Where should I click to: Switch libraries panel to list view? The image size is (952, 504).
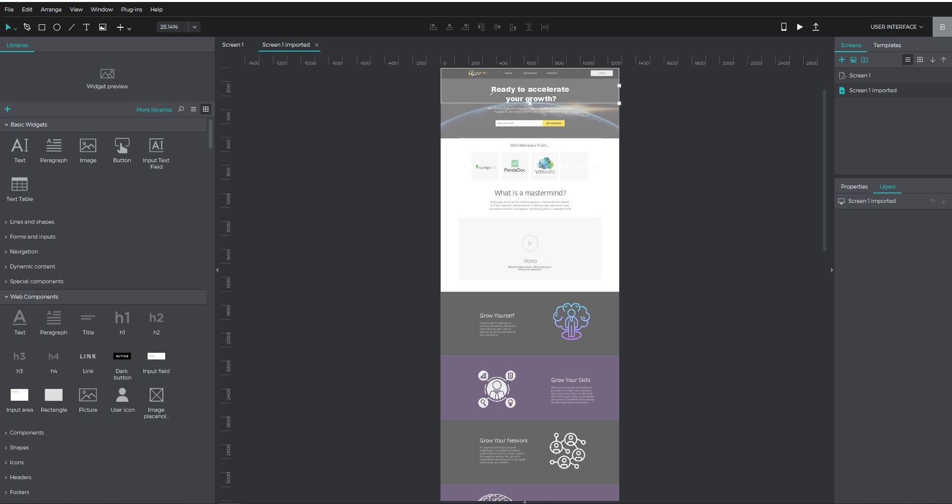coord(193,109)
